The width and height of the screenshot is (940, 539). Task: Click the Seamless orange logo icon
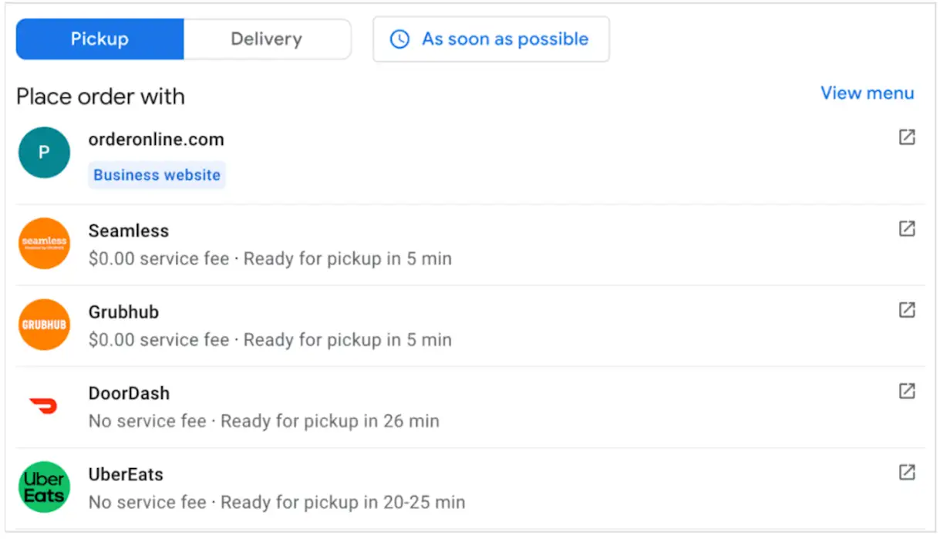pyautogui.click(x=44, y=243)
